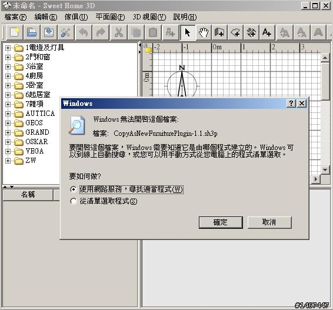
Task: Expand the 2門和窗 folder
Action: (x=8, y=57)
